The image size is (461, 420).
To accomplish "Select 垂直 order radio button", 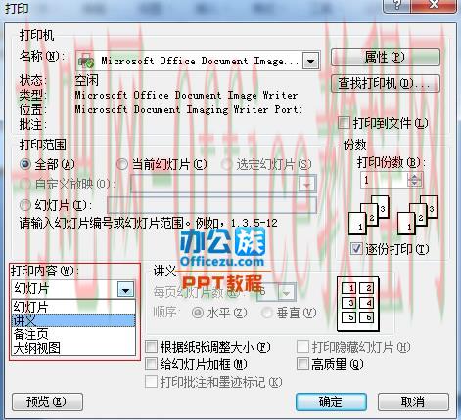I will coord(267,313).
